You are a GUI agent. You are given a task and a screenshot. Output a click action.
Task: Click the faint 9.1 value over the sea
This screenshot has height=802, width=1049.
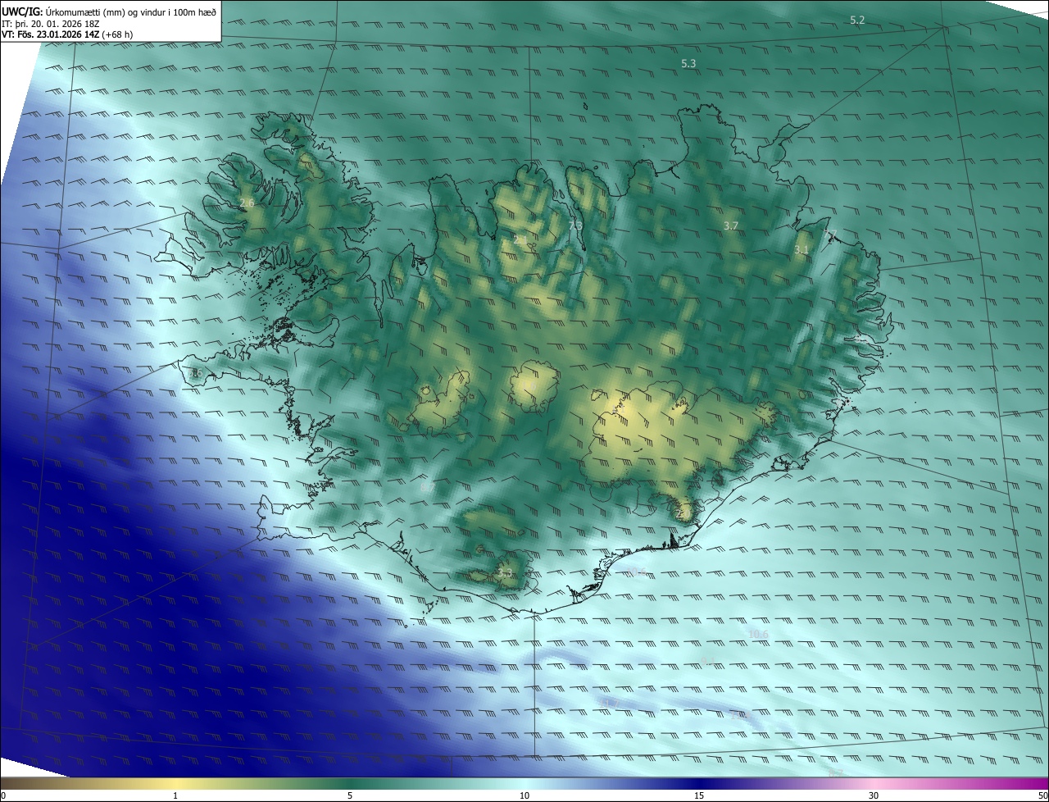click(708, 661)
